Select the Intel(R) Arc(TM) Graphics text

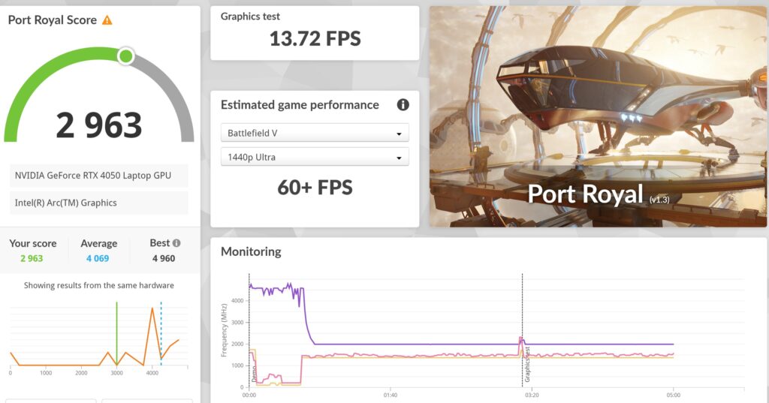tap(66, 203)
